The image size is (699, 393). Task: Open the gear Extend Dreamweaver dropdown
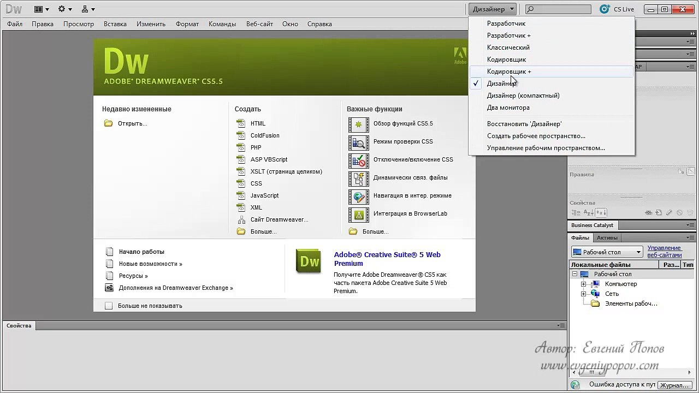[x=65, y=9]
